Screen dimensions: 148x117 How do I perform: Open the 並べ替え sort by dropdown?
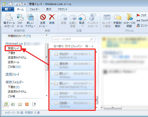[68, 46]
